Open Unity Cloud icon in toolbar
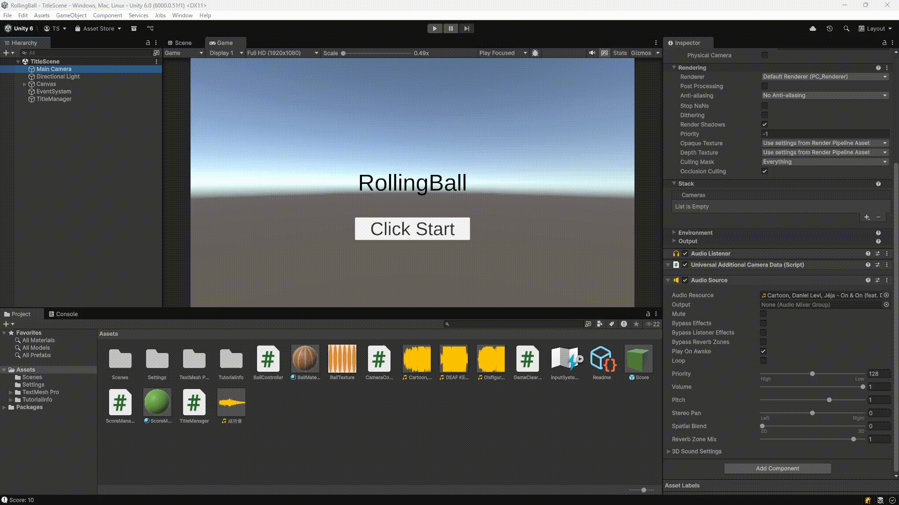Screen dimensions: 899x505 [x=813, y=29]
